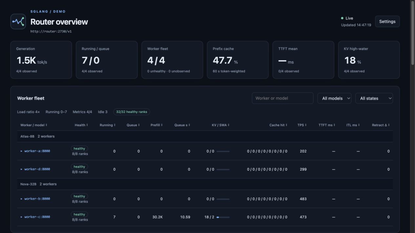
Task: Click the Generation 1.5K tok/s card
Action: pos(41,60)
